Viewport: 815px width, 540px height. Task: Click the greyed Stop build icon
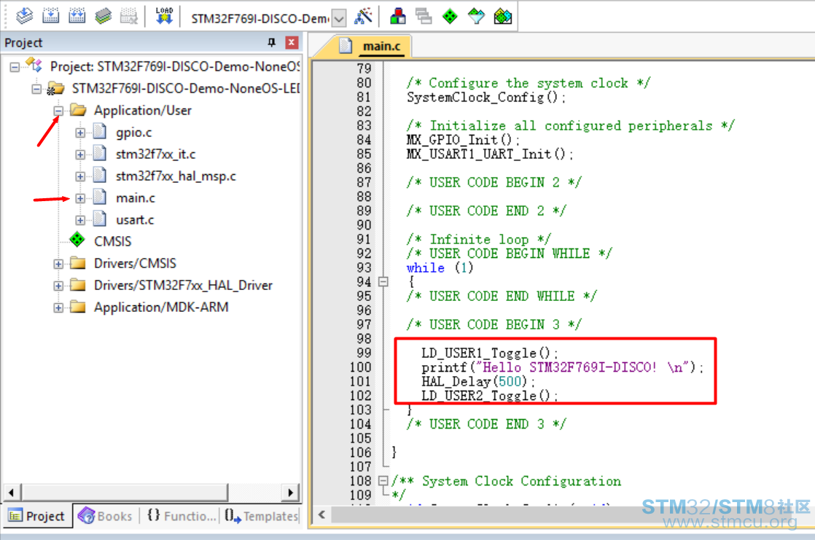click(128, 16)
